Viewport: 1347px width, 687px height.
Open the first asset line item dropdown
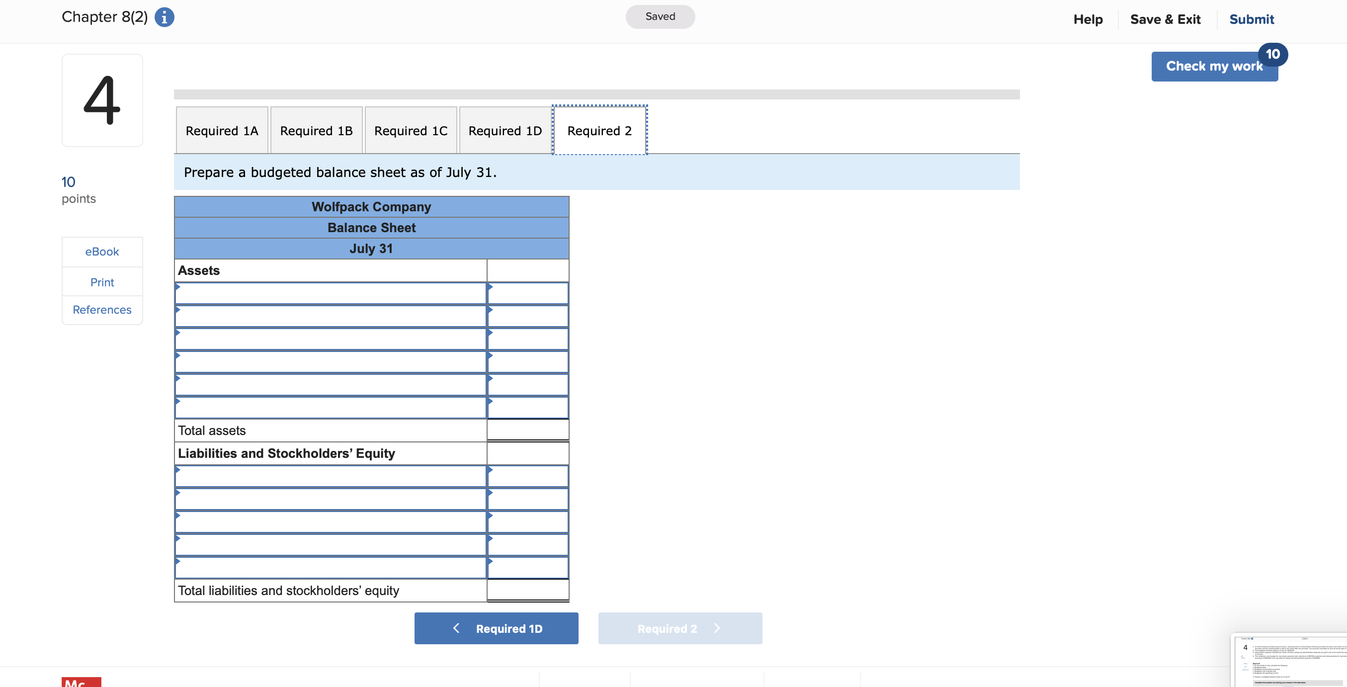(331, 293)
